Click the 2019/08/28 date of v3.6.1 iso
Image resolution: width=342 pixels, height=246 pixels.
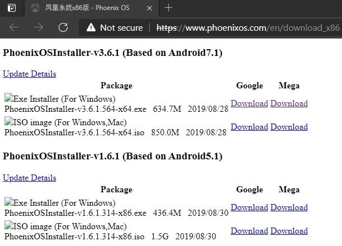[206, 133]
